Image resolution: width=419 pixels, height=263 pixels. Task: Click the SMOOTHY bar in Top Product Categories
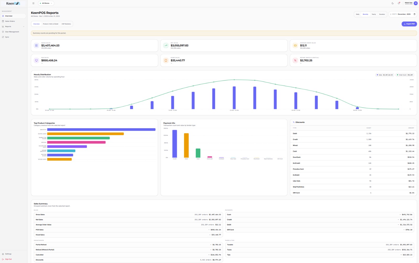tap(101, 129)
